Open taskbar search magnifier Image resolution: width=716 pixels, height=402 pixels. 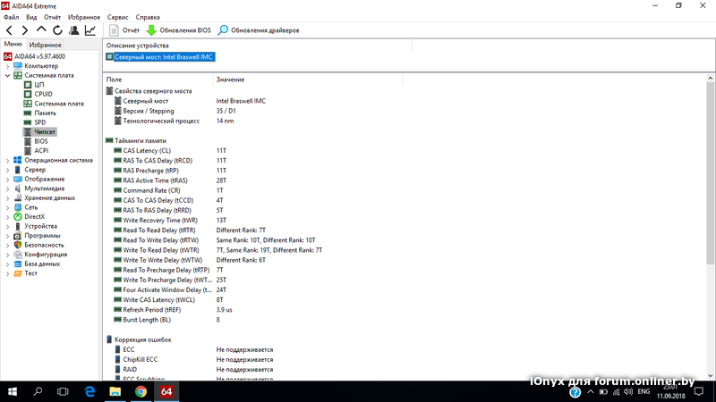point(38,391)
